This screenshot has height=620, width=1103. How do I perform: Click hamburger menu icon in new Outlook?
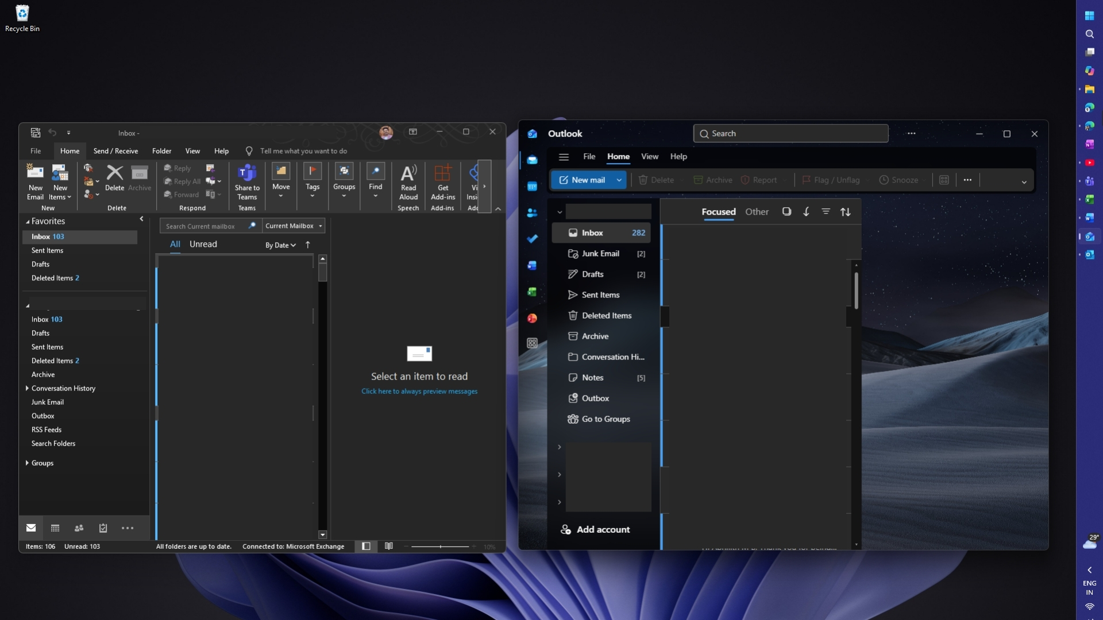tap(564, 157)
